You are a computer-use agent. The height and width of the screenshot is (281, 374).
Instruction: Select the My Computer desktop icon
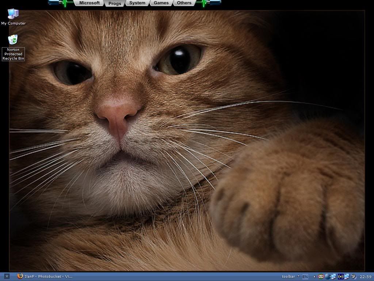(x=13, y=17)
